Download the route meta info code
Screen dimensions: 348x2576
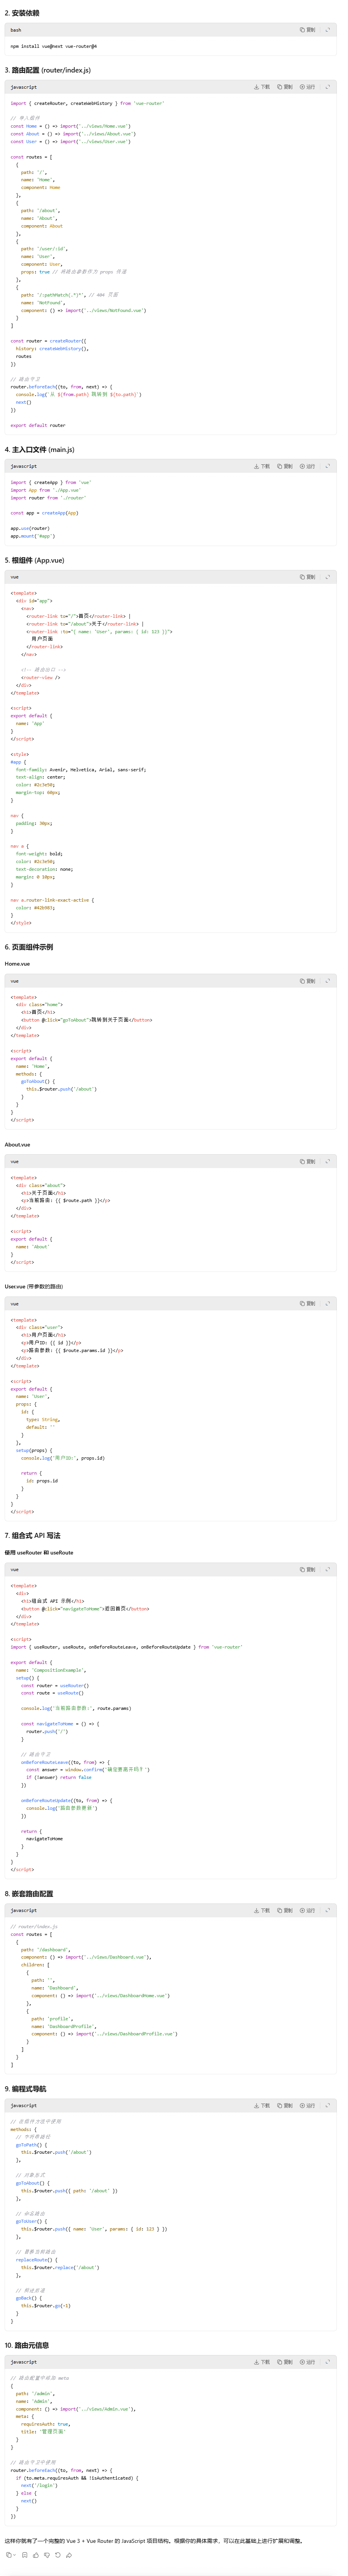coord(262,2362)
